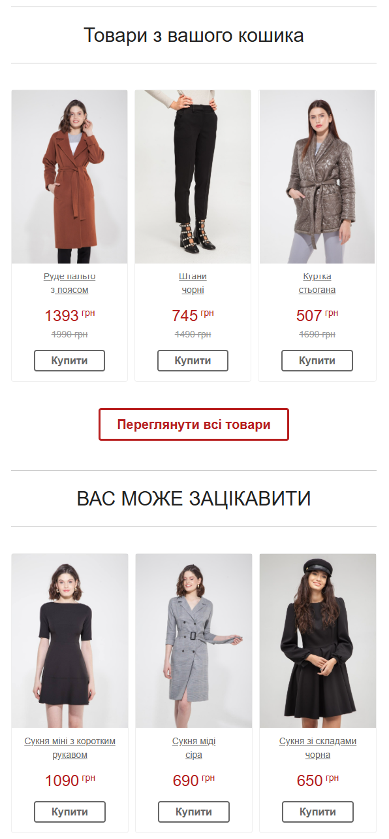This screenshot has height=839, width=389.
Task: Buy the jacket priced 507 грн
Action: [317, 360]
